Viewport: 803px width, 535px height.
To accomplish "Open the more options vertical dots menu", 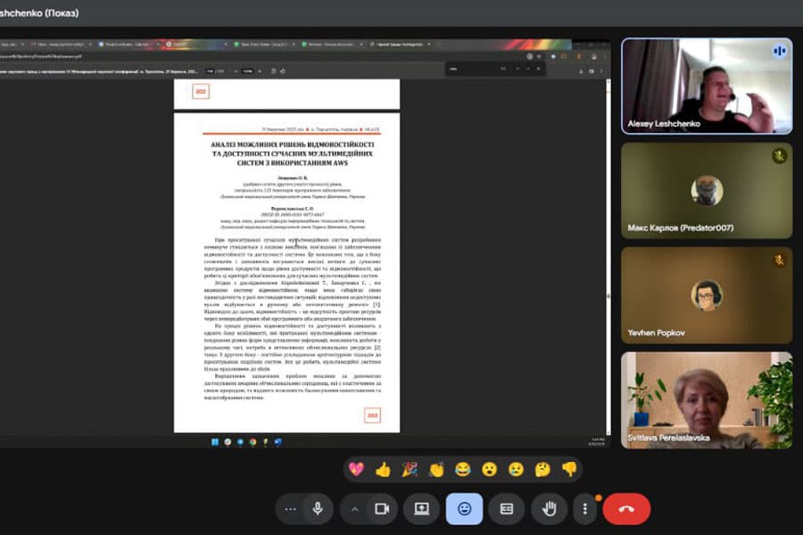I will [x=585, y=508].
